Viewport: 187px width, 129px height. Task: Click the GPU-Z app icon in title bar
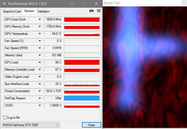tap(5, 3)
